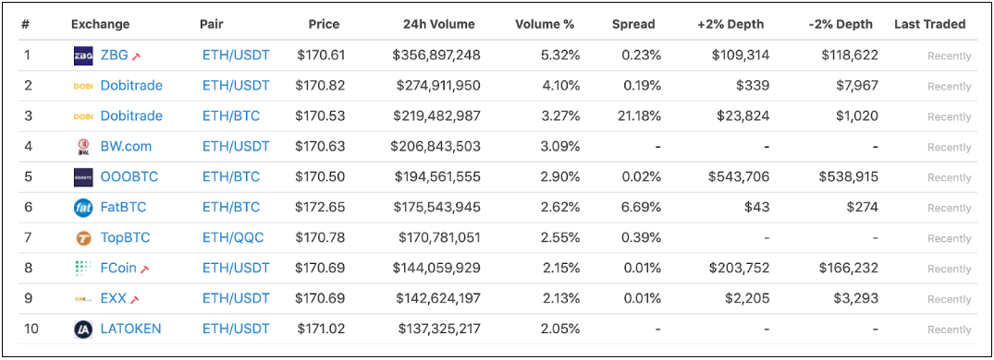Click the LATOKEN logo icon

pos(83,329)
